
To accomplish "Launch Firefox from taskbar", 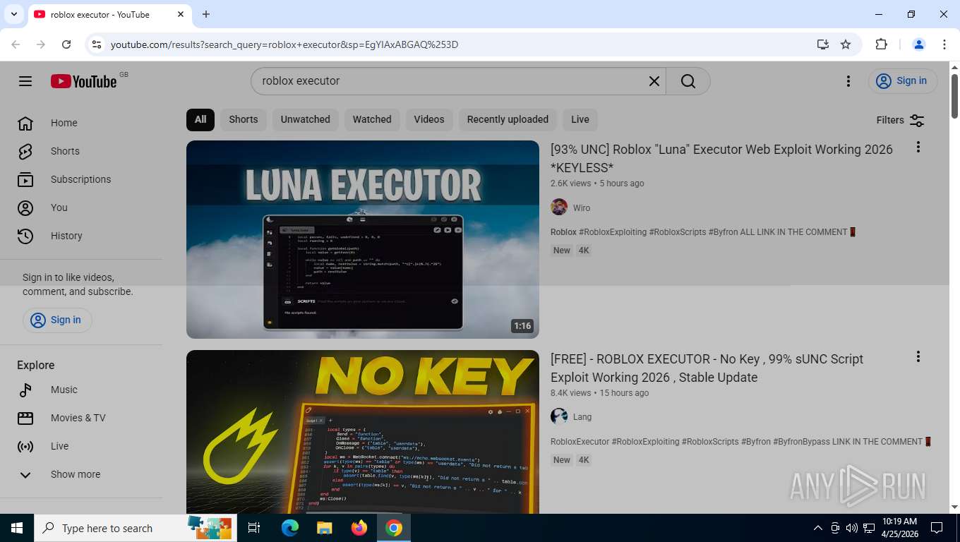I will pos(359,528).
